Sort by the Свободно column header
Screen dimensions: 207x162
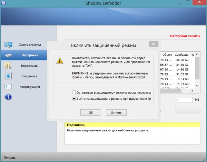point(181,55)
